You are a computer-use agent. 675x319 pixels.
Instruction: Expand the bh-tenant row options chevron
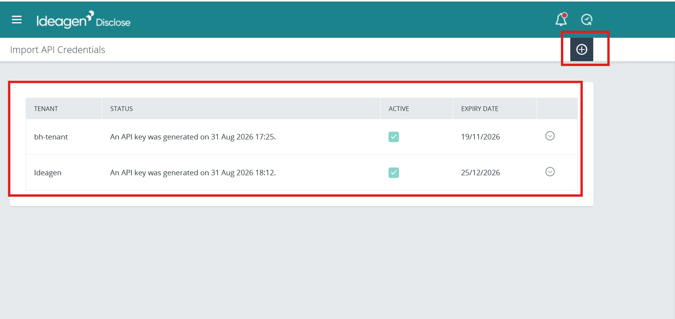pos(550,136)
